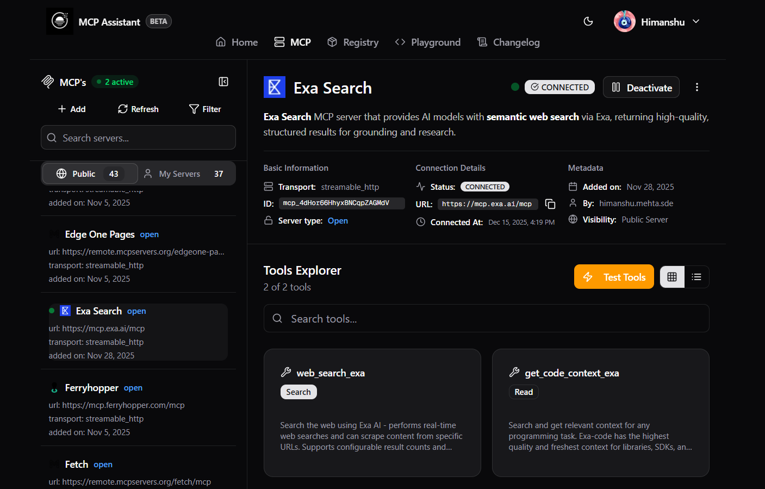This screenshot has width=765, height=489.
Task: Select Exa Search in the server list
Action: [138, 332]
